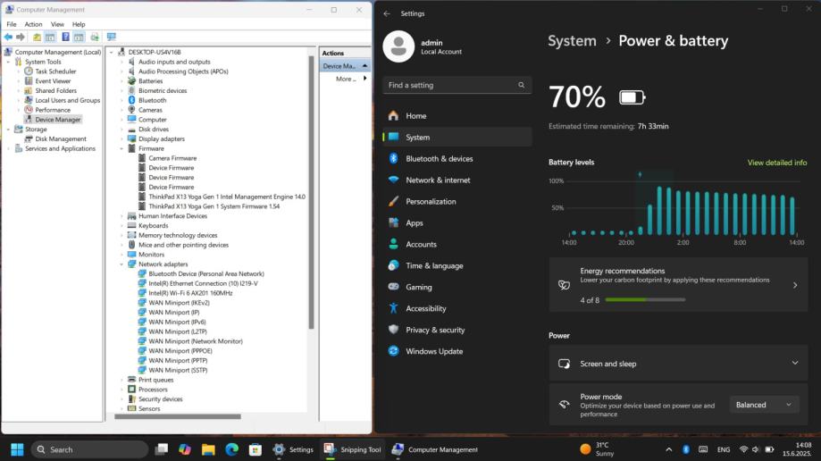Click View detailed info link

(x=777, y=163)
